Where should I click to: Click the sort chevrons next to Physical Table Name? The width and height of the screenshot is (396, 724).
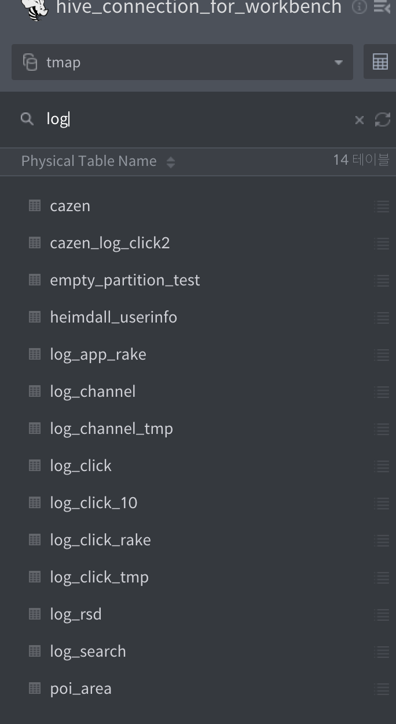(x=171, y=162)
